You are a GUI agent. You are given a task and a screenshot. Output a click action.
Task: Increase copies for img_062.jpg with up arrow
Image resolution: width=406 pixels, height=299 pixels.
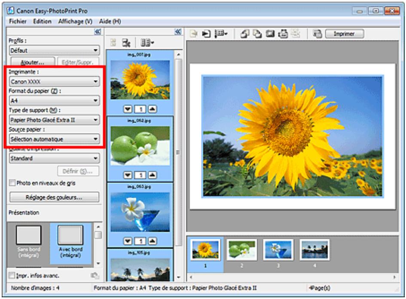(x=152, y=175)
